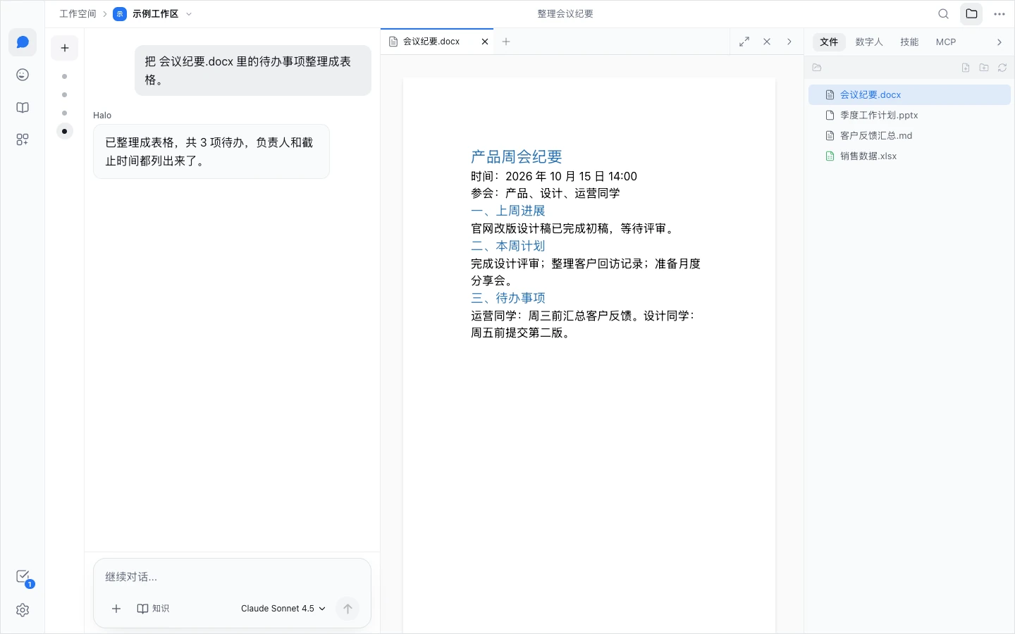Click the open folder icon in files toolbar
This screenshot has height=634, width=1015.
pyautogui.click(x=817, y=68)
